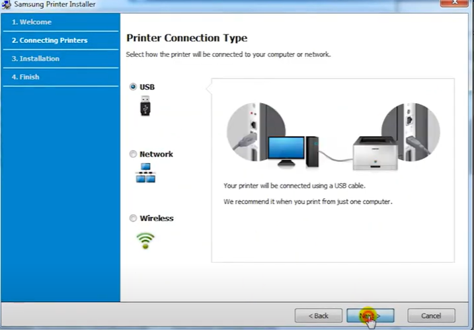Select the USB radio button
Viewport: 474px width, 330px height.
coord(133,87)
